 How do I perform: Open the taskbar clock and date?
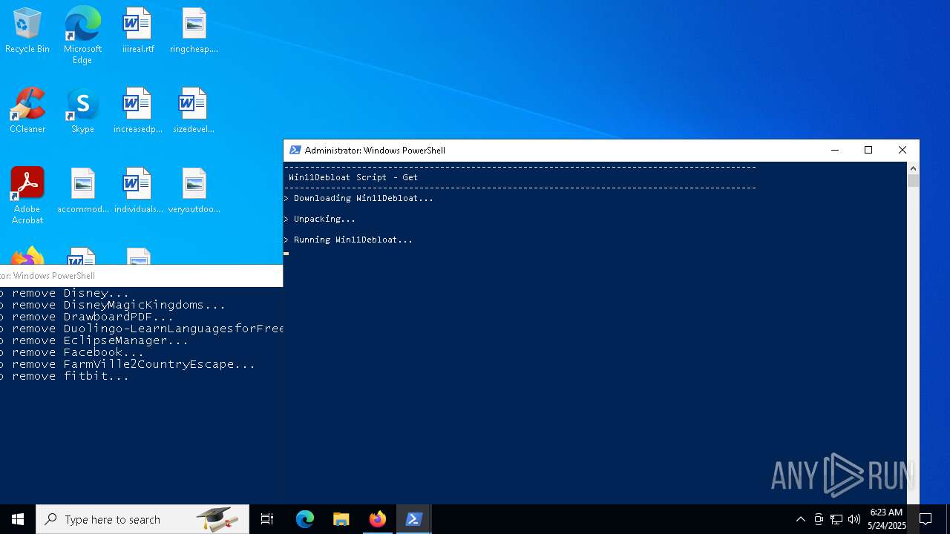tap(886, 519)
